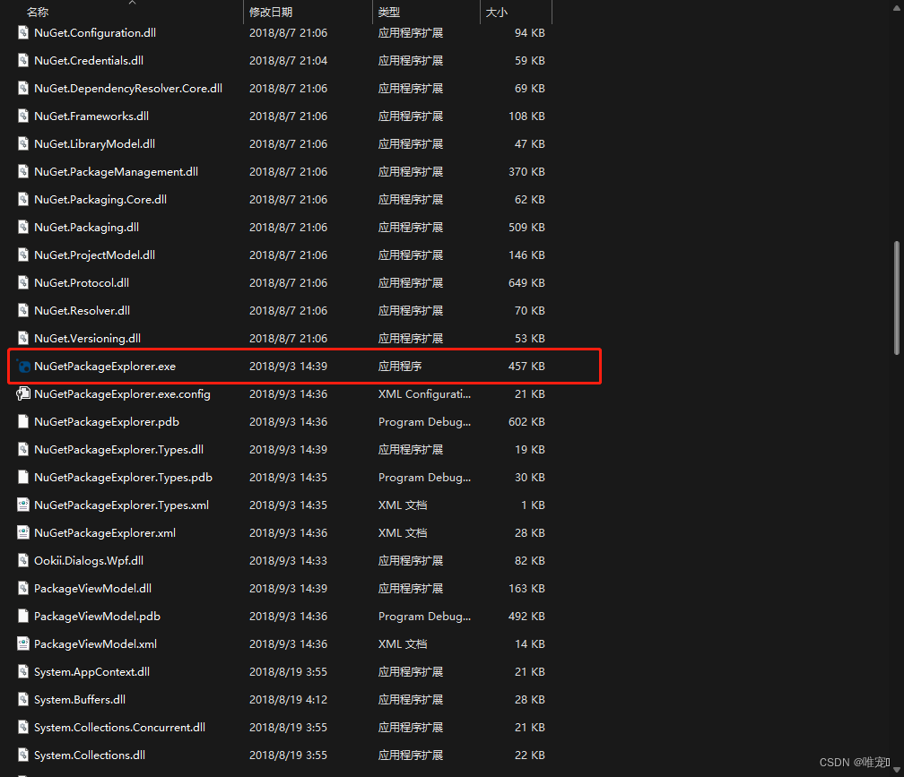Select the PackageViewModel.xml file name
904x777 pixels.
coord(95,644)
